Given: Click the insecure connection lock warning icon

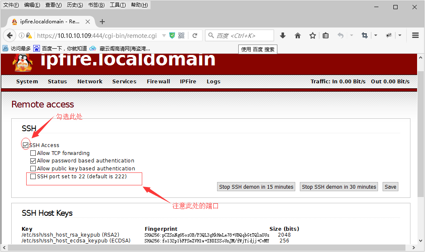Looking at the screenshot, I should tap(29, 35).
